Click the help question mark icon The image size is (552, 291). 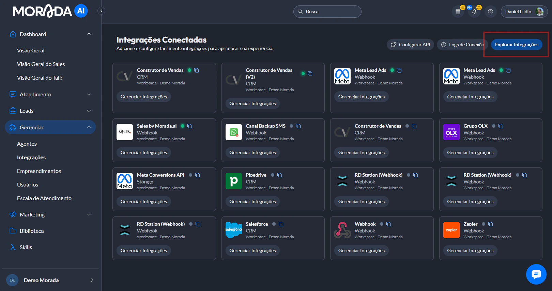click(x=490, y=12)
